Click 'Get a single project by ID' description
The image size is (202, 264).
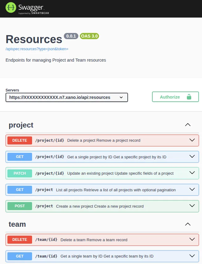click(117, 157)
